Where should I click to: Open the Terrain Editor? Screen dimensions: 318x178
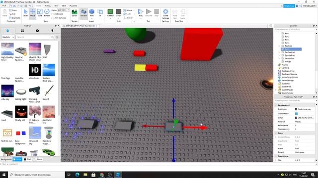pos(75,13)
